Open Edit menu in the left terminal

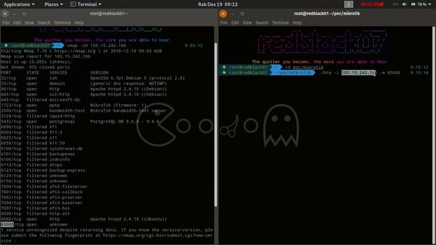17,22
